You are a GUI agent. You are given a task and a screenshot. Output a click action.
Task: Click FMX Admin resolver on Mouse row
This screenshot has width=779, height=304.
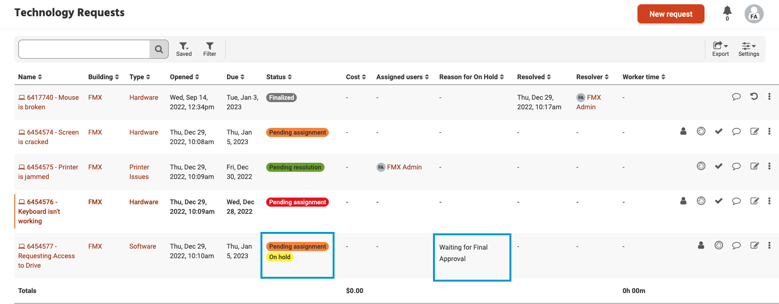589,102
